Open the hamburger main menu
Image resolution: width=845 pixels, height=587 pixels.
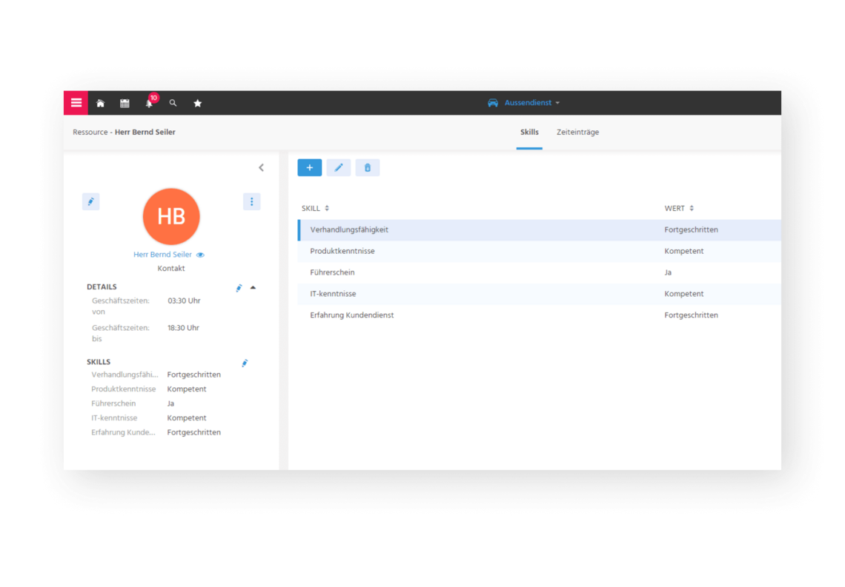click(76, 103)
